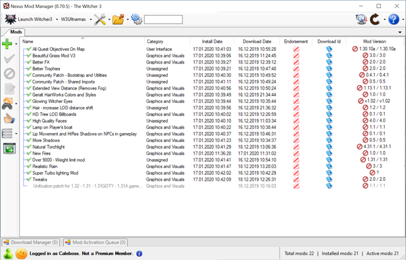Sort by Name column header

(82, 41)
